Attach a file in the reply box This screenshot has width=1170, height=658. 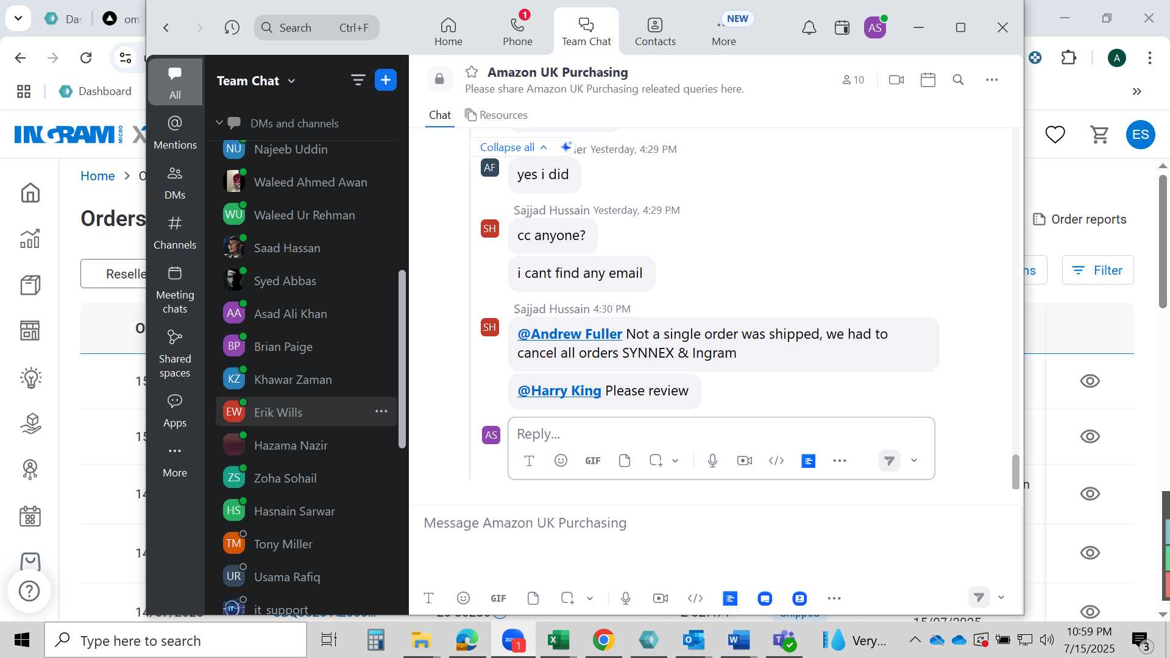pyautogui.click(x=624, y=461)
